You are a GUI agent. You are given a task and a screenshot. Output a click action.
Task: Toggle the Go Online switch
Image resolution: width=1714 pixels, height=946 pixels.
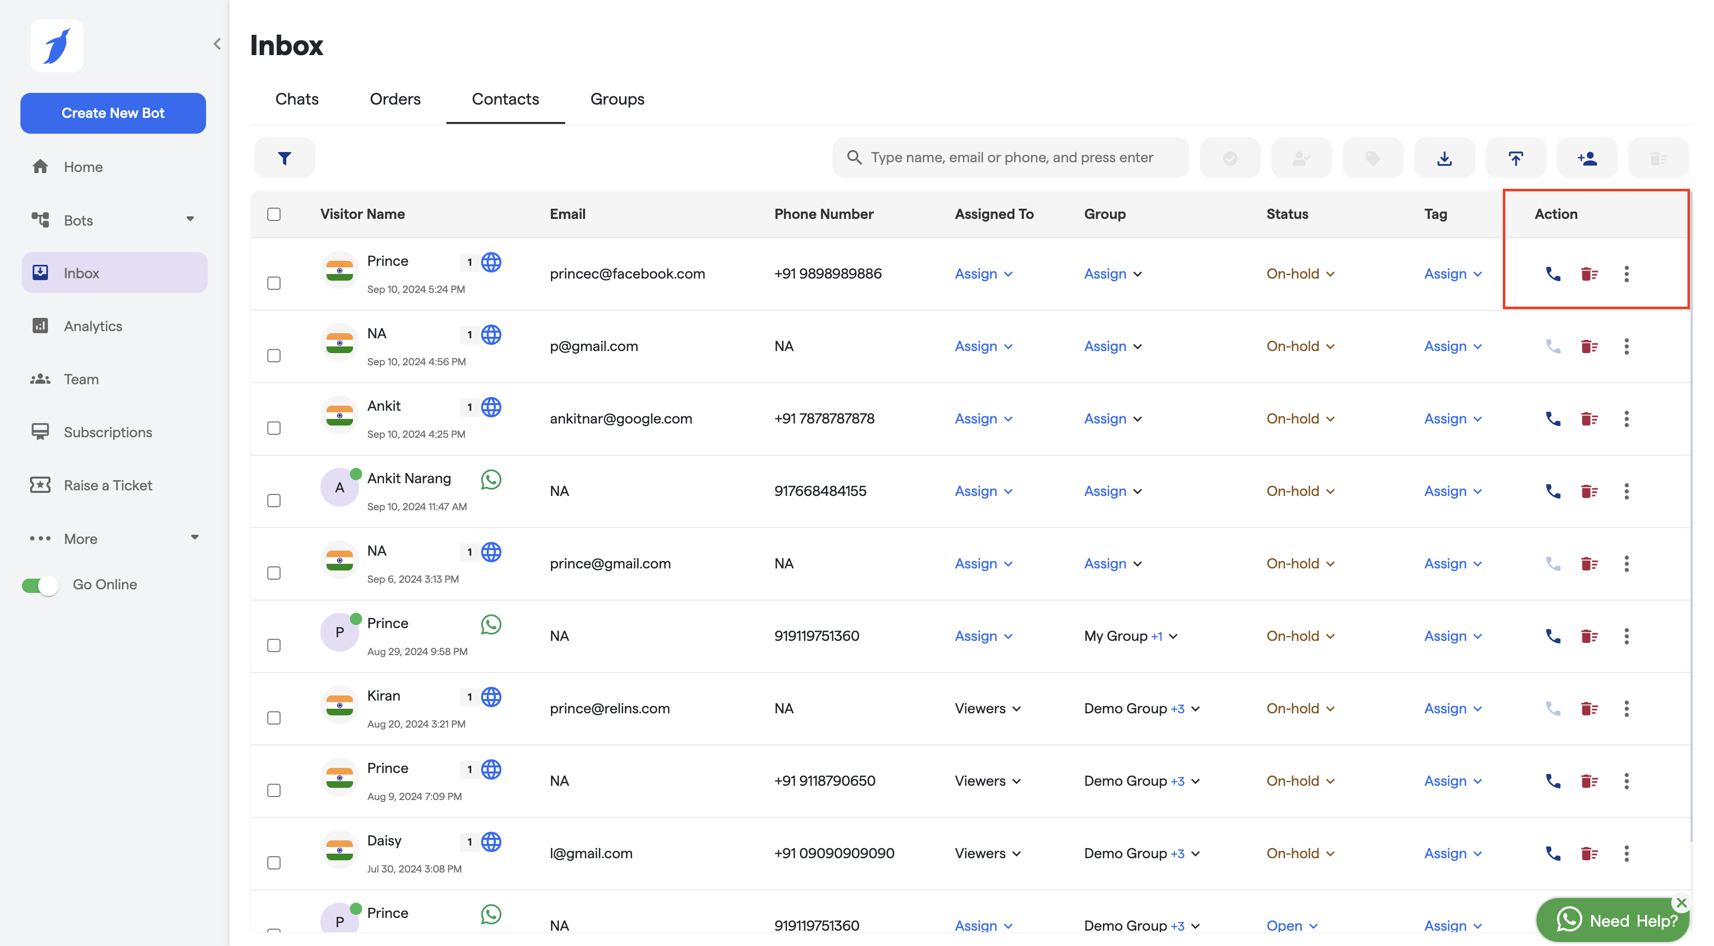pos(40,585)
